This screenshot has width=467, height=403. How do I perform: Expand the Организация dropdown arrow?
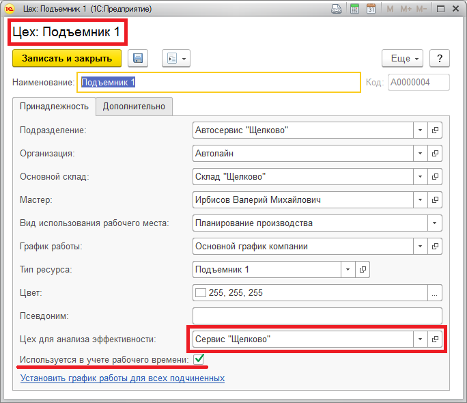click(421, 154)
